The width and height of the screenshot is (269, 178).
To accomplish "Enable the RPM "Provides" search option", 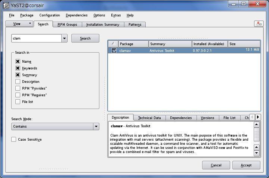I will (18, 88).
